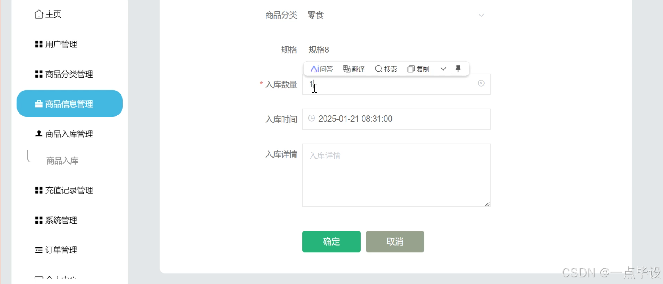The height and width of the screenshot is (284, 663).
Task: Expand the 商品分类 dropdown showing 零食
Action: click(x=481, y=15)
